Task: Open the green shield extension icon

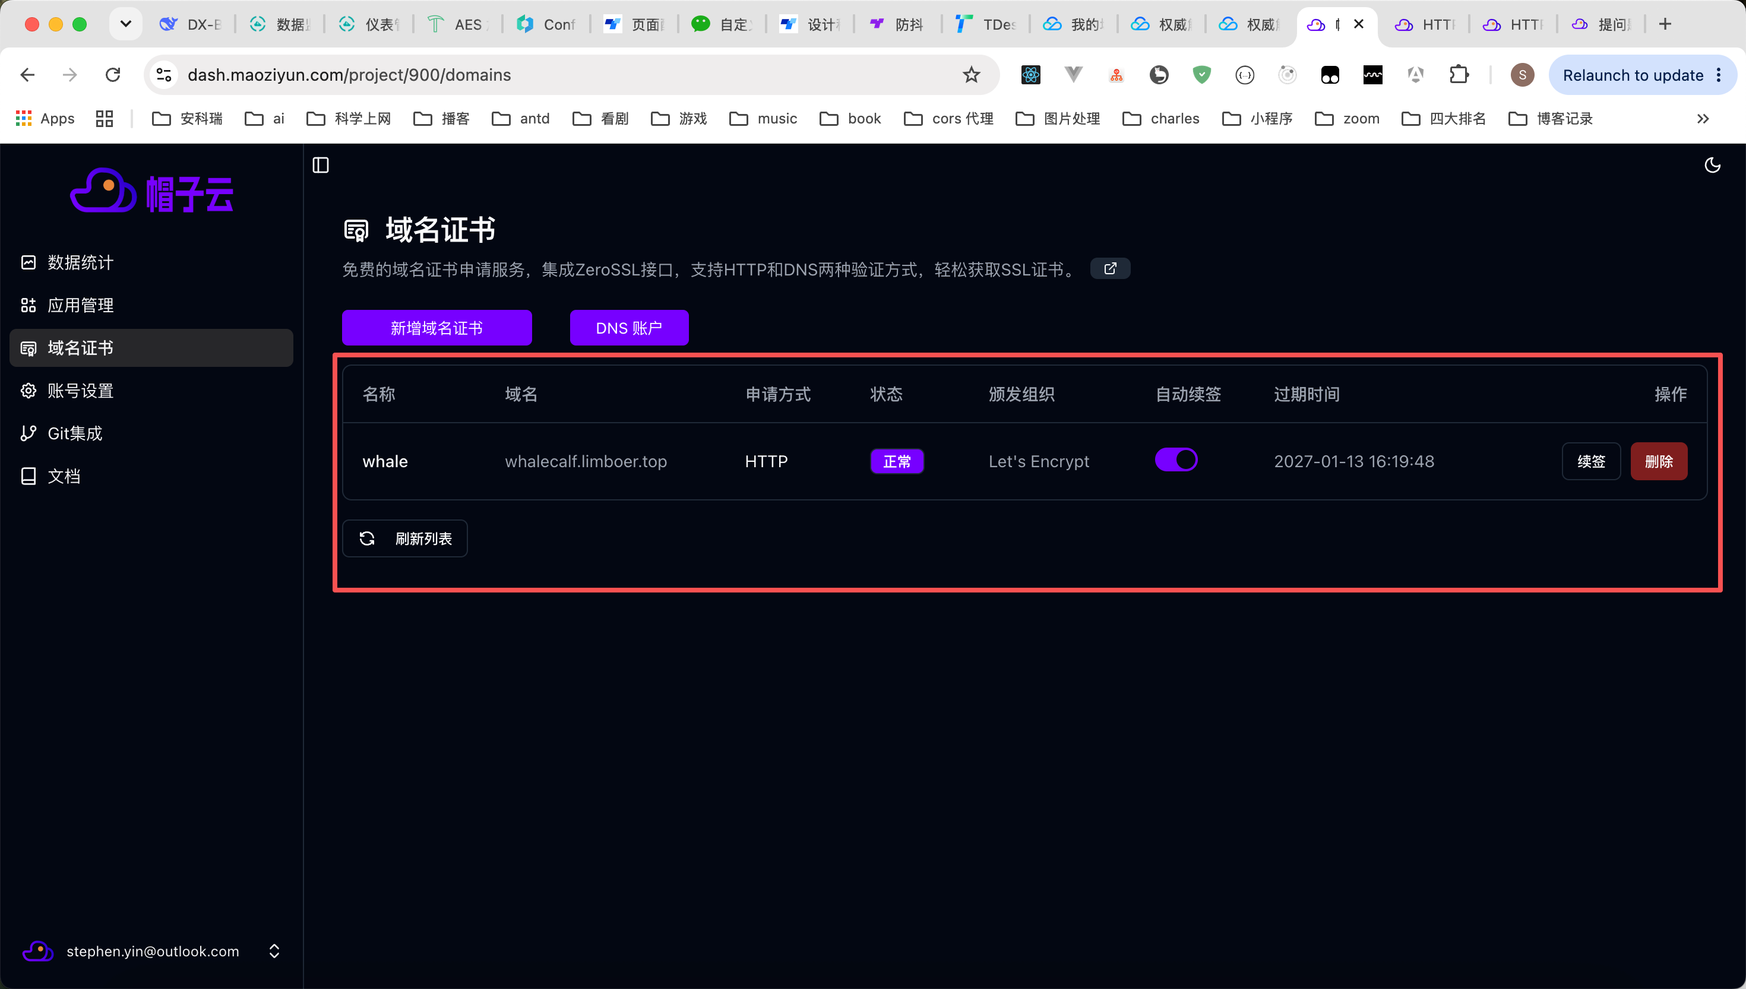Action: point(1202,75)
